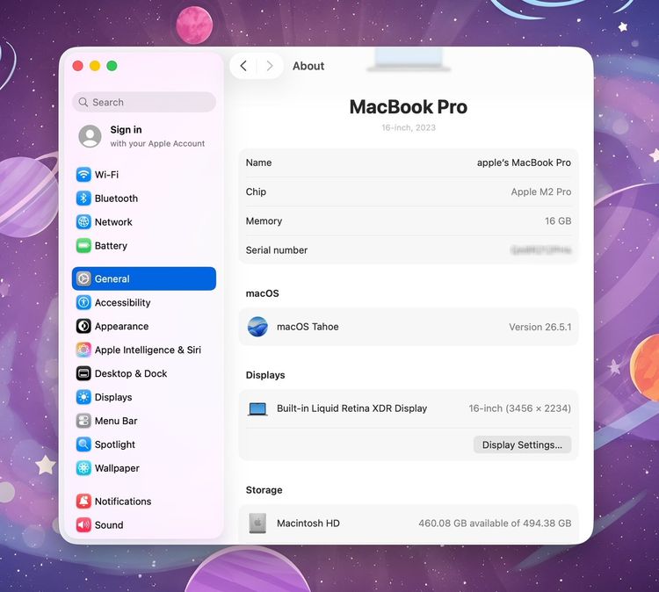Click the Appearance icon

(x=83, y=326)
